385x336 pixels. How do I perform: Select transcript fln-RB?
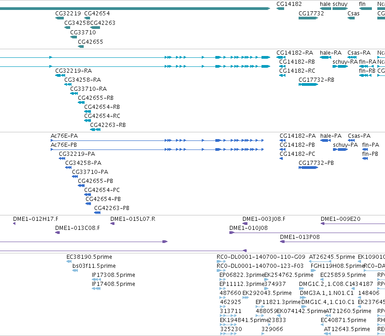point(367,71)
